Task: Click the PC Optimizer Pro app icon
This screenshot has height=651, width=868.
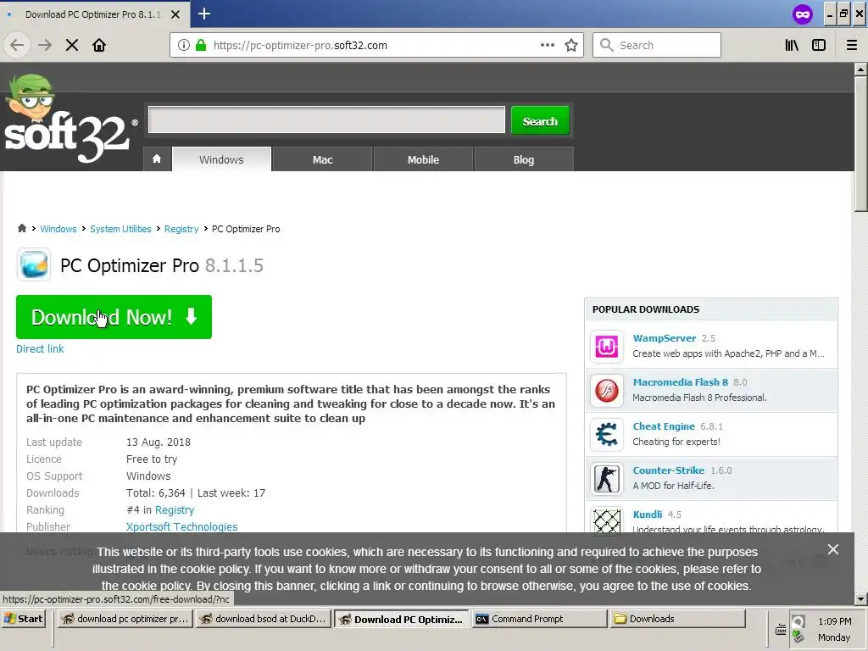Action: click(34, 264)
